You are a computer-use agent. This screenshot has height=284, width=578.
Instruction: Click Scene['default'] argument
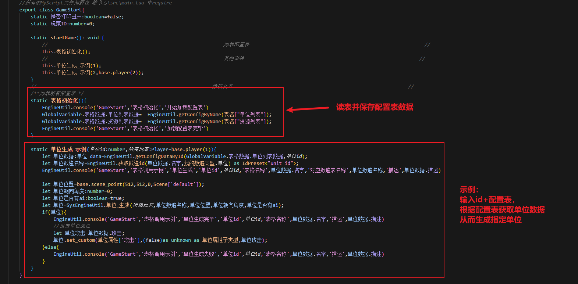[176, 184]
